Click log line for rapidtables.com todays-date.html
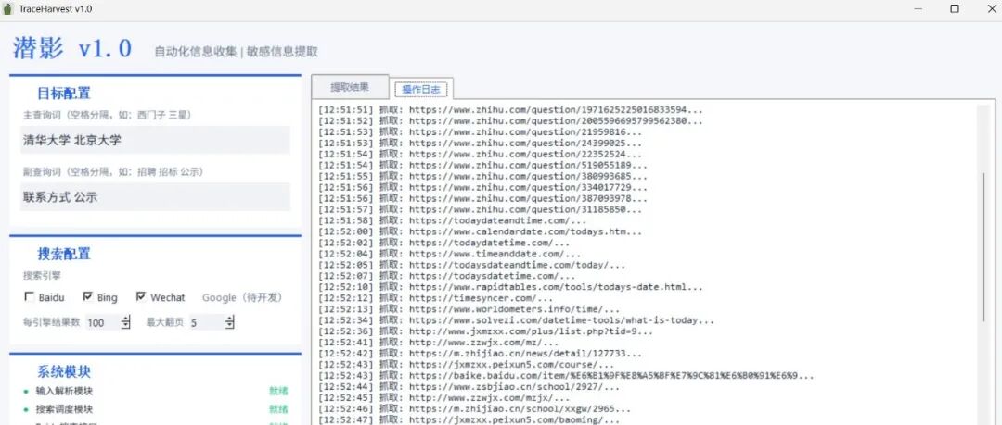Screen dimensions: 1002x425 (510, 287)
